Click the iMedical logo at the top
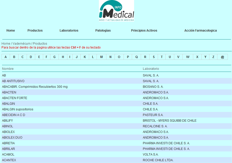Image resolution: width=232 pixels, height=163 pixels. point(116,11)
